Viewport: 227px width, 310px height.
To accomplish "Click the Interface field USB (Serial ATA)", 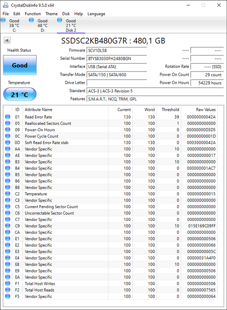I will [116, 66].
